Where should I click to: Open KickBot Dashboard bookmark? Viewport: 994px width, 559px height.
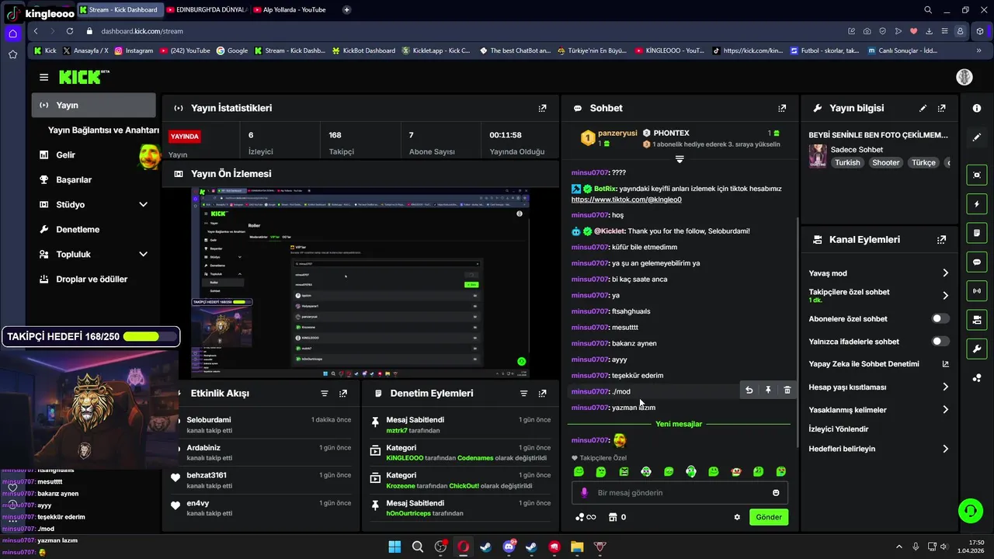363,50
